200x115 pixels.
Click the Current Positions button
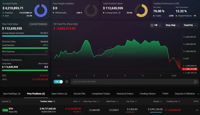click(38, 24)
